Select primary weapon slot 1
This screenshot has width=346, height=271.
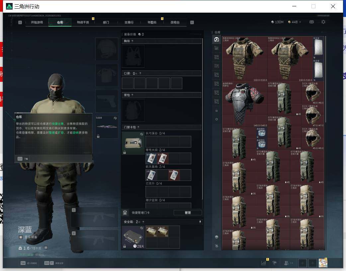point(94,217)
